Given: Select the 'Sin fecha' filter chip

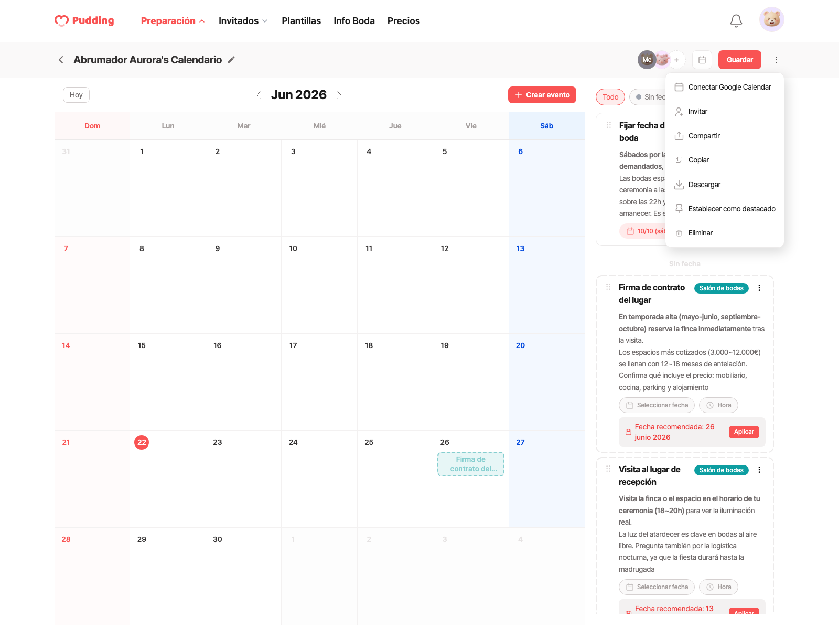Looking at the screenshot, I should (x=649, y=97).
